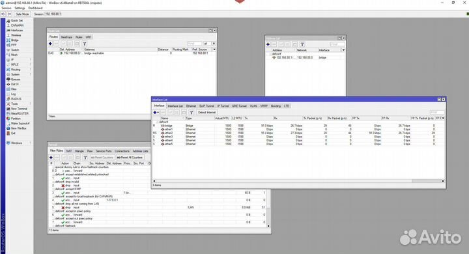Select the ether2 interface row
This screenshot has height=254, width=469.
point(298,133)
